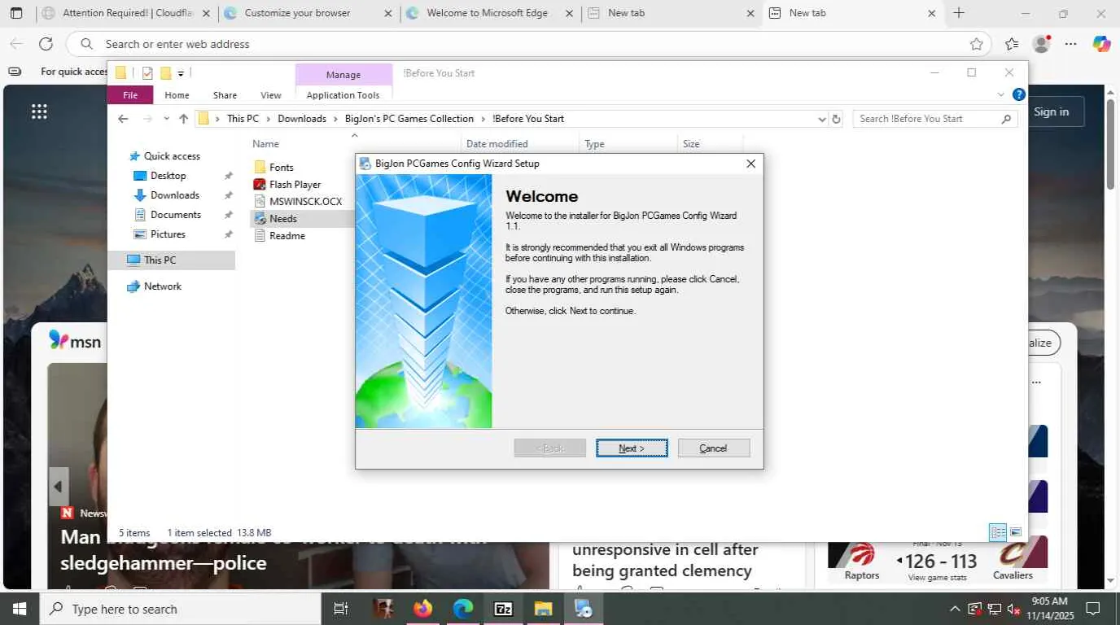Open Quick access in the navigation pane
The width and height of the screenshot is (1120, 625).
tap(171, 156)
